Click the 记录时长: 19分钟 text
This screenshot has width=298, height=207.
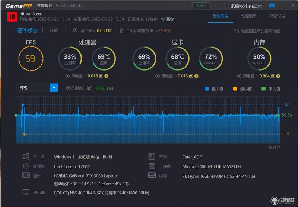click(x=142, y=19)
